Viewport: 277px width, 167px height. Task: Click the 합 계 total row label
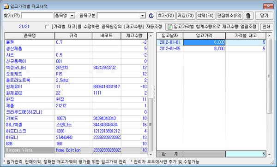pyautogui.click(x=170, y=154)
